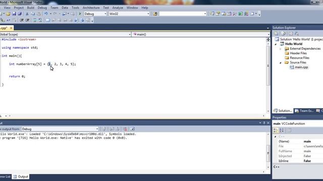Open the Architecture menu
The image size is (323, 181).
coord(91,8)
